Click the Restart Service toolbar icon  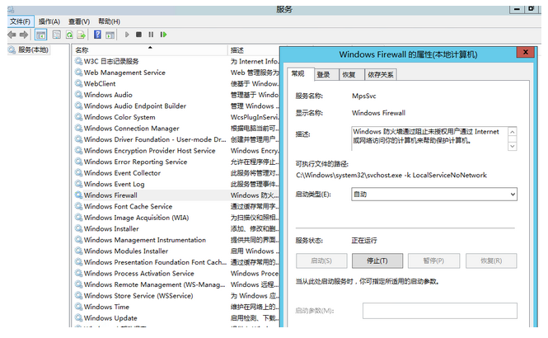[163, 35]
